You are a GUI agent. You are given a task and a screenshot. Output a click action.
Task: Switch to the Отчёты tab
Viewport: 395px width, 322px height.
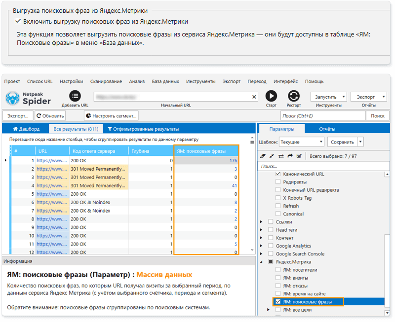coord(327,129)
